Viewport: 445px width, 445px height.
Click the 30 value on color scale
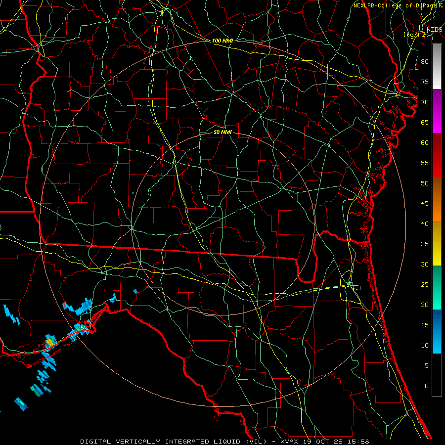[425, 264]
